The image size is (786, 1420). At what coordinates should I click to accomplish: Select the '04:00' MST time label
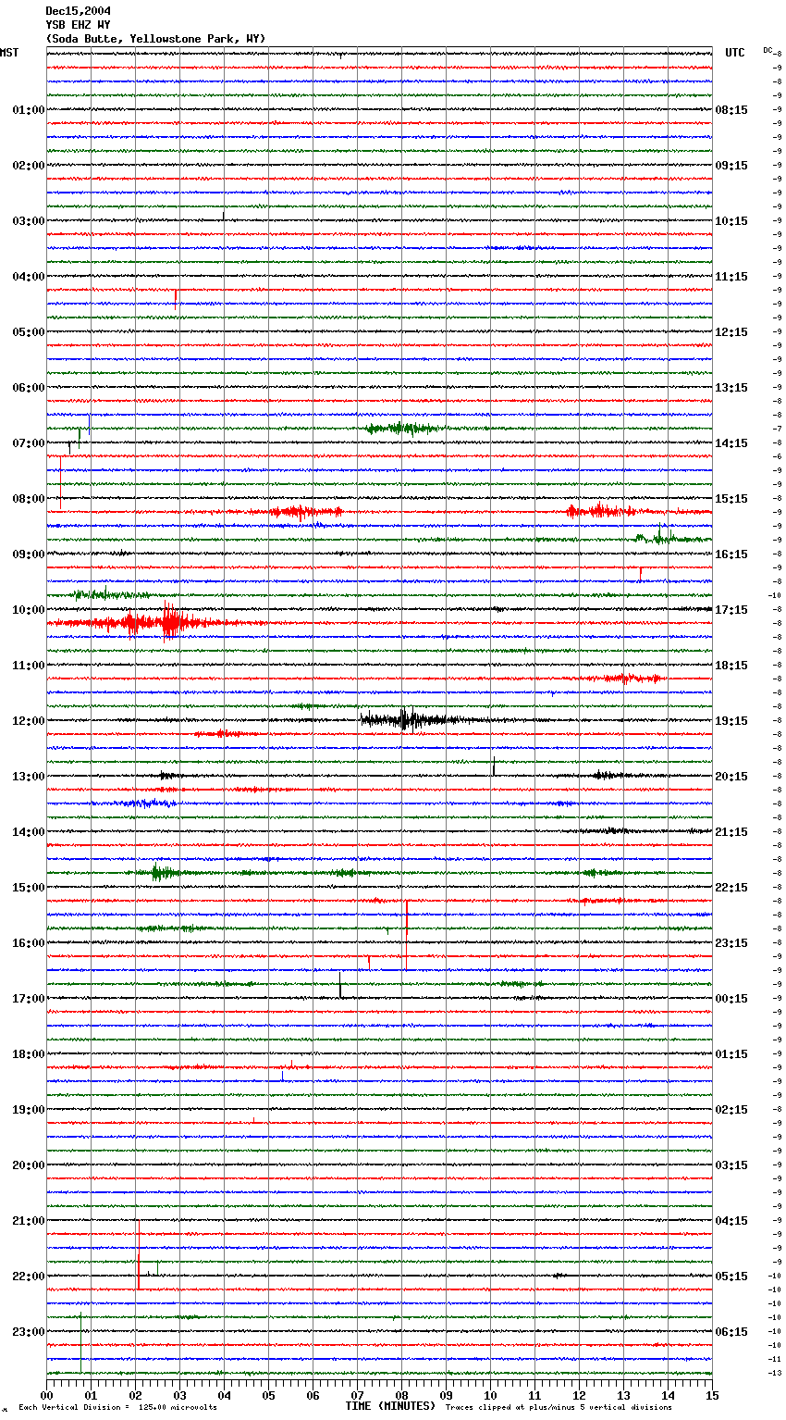(x=29, y=277)
